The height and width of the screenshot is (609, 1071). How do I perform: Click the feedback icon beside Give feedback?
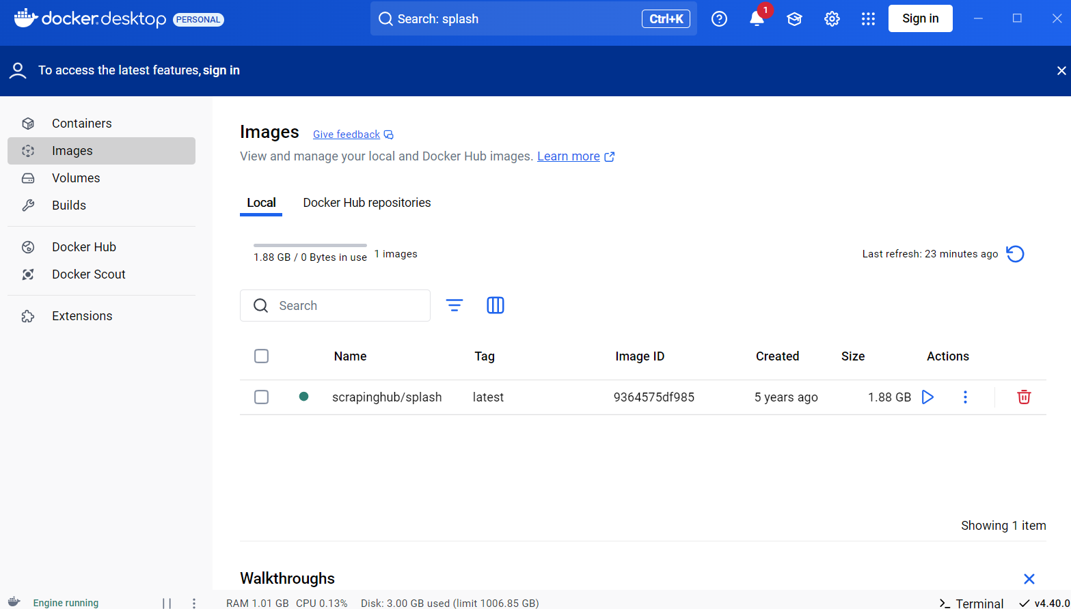(388, 134)
